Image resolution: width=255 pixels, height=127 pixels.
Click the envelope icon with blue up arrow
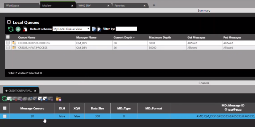pos(40,99)
